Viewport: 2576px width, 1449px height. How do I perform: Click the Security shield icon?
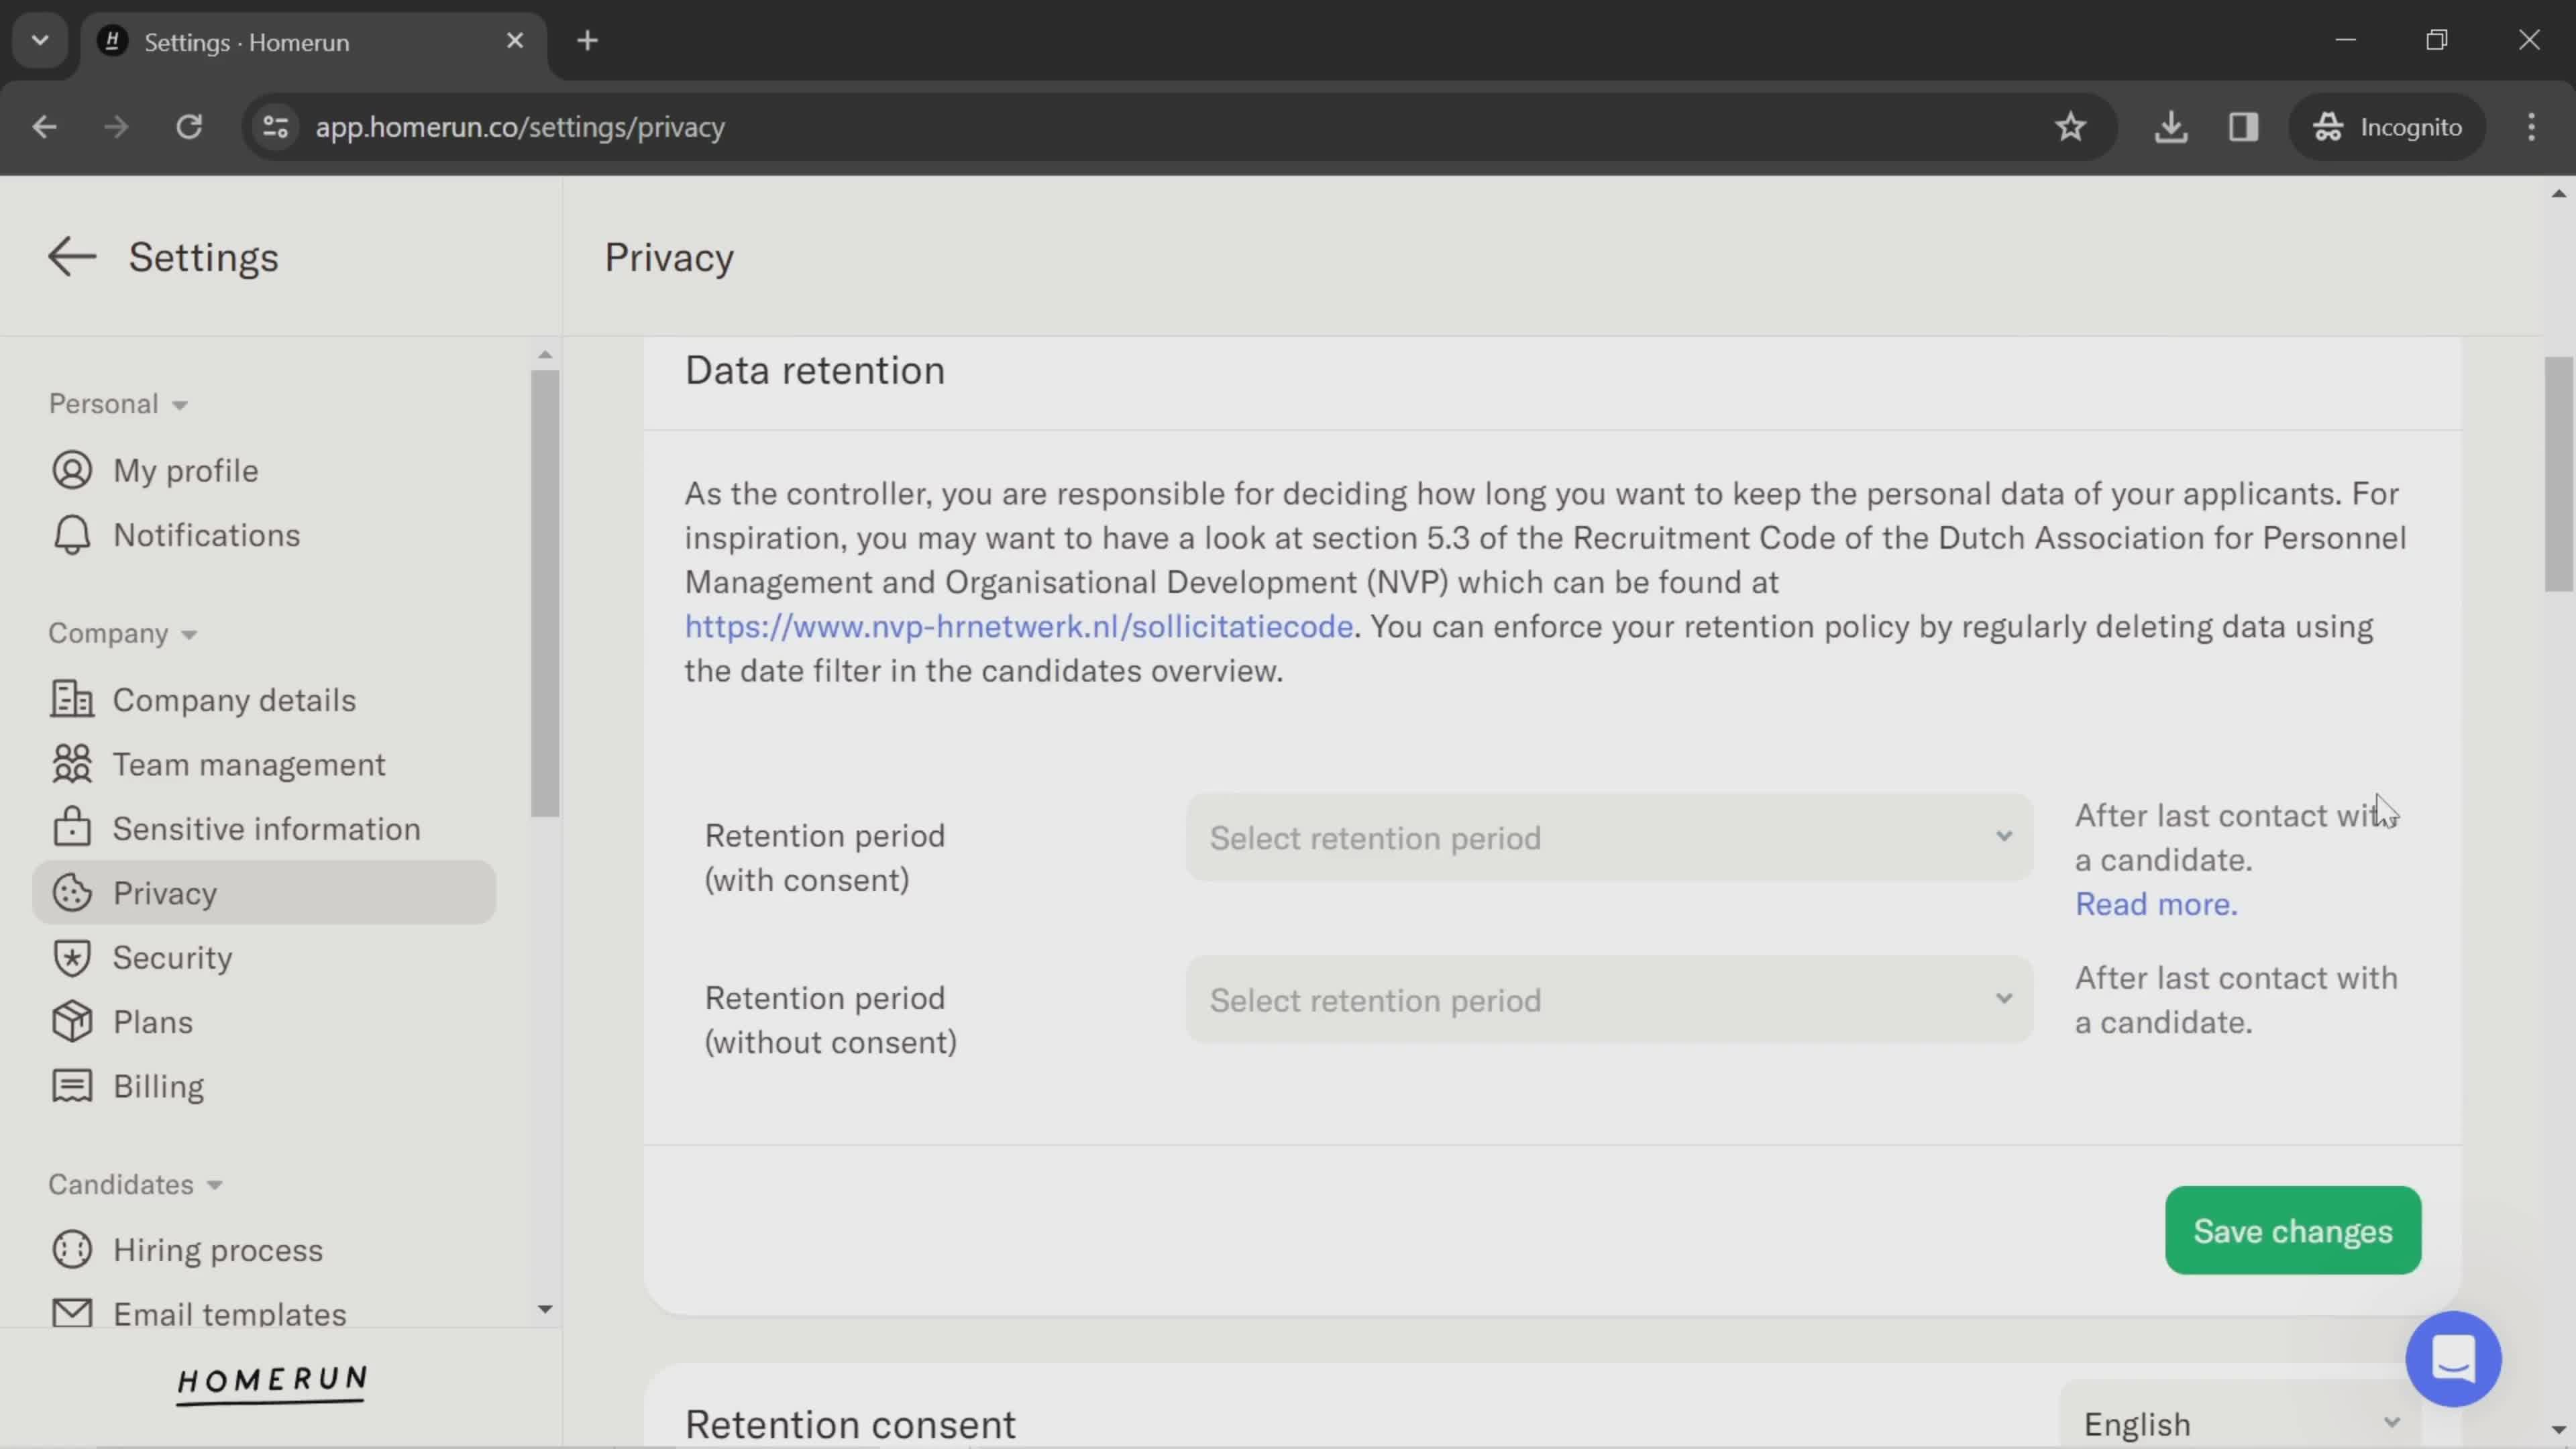tap(72, 957)
